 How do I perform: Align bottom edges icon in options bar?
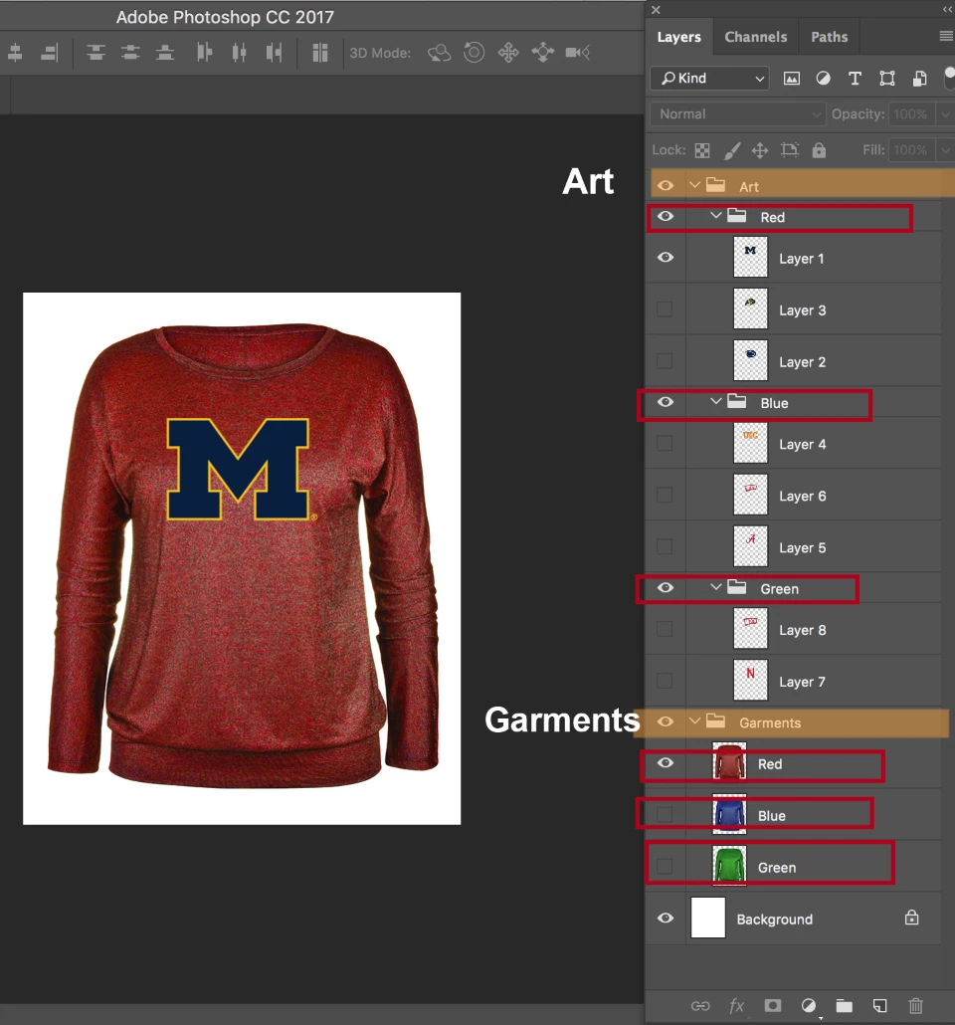click(165, 53)
